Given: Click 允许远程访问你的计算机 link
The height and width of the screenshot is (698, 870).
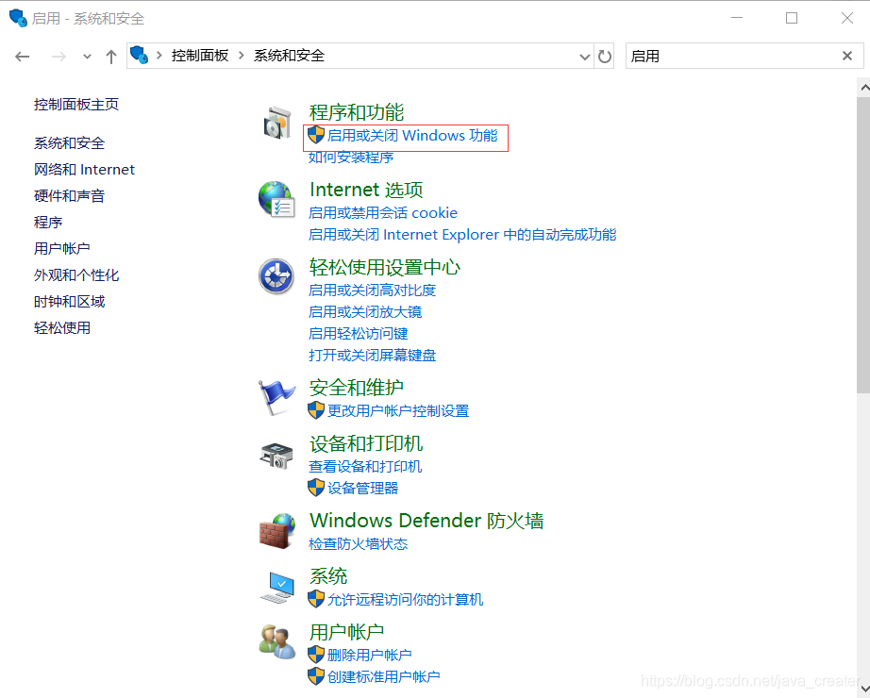Looking at the screenshot, I should click(x=405, y=599).
